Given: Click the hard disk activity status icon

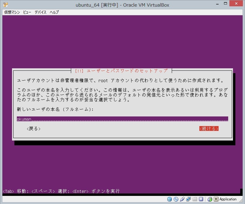Looking at the screenshot, I should pyautogui.click(x=170, y=199).
